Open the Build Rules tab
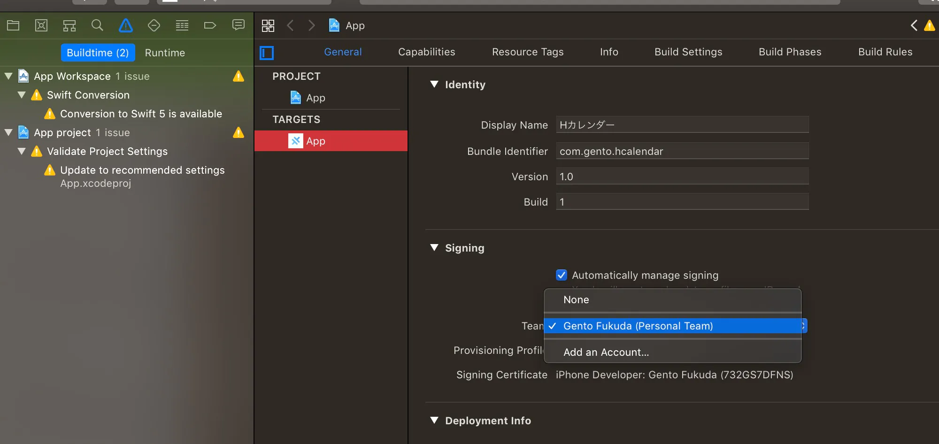Image resolution: width=939 pixels, height=444 pixels. coord(885,52)
